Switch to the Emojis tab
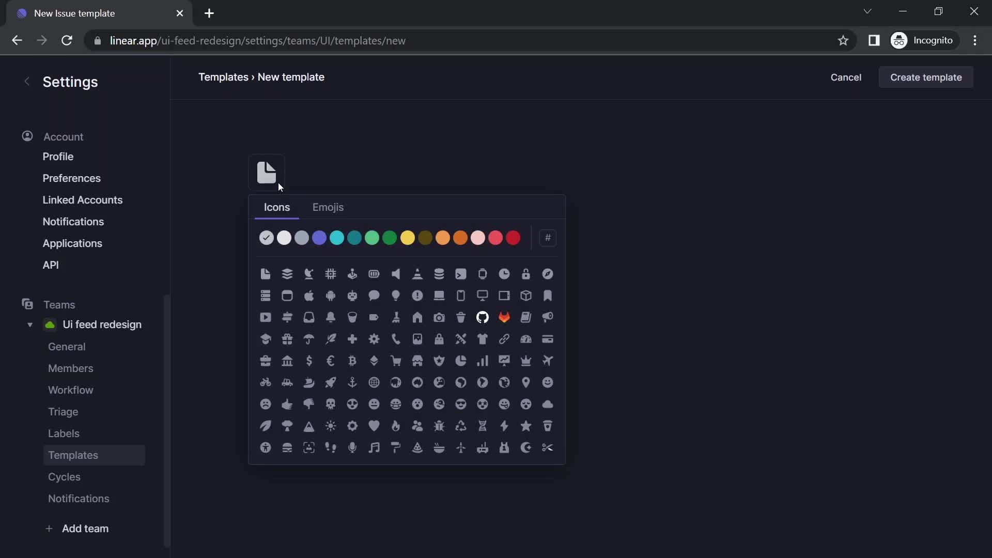The width and height of the screenshot is (992, 558). (328, 207)
